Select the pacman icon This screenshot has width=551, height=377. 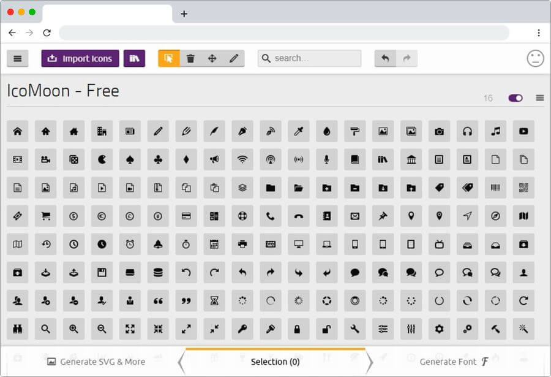point(102,159)
